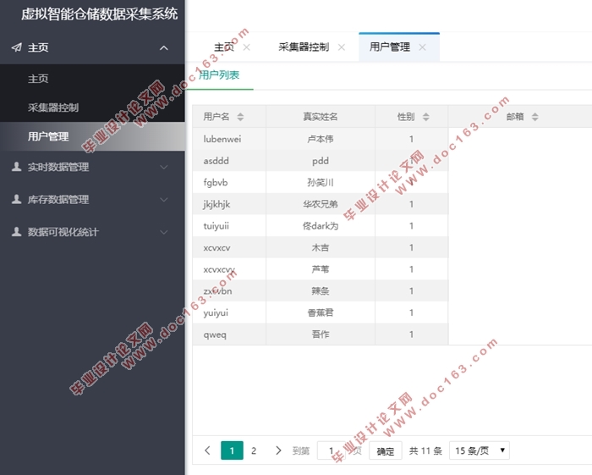Click the real name 佟dark为
The width and height of the screenshot is (592, 475).
pyautogui.click(x=321, y=226)
